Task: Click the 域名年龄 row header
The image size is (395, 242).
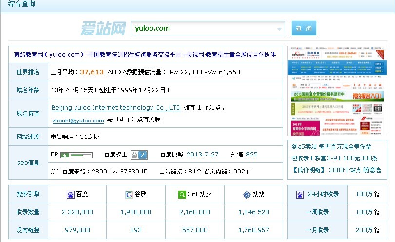Action: (x=28, y=90)
